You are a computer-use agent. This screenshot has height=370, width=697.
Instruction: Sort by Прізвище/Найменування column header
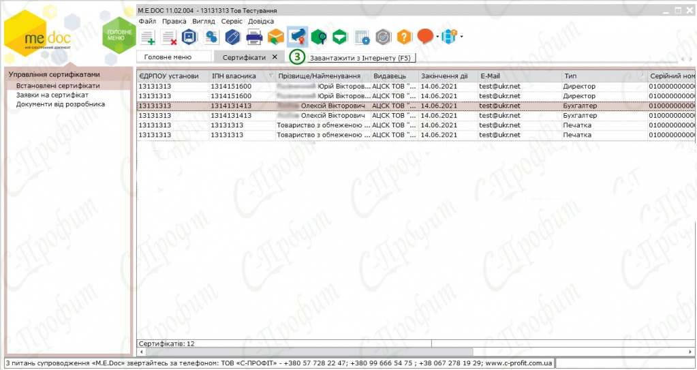[323, 76]
